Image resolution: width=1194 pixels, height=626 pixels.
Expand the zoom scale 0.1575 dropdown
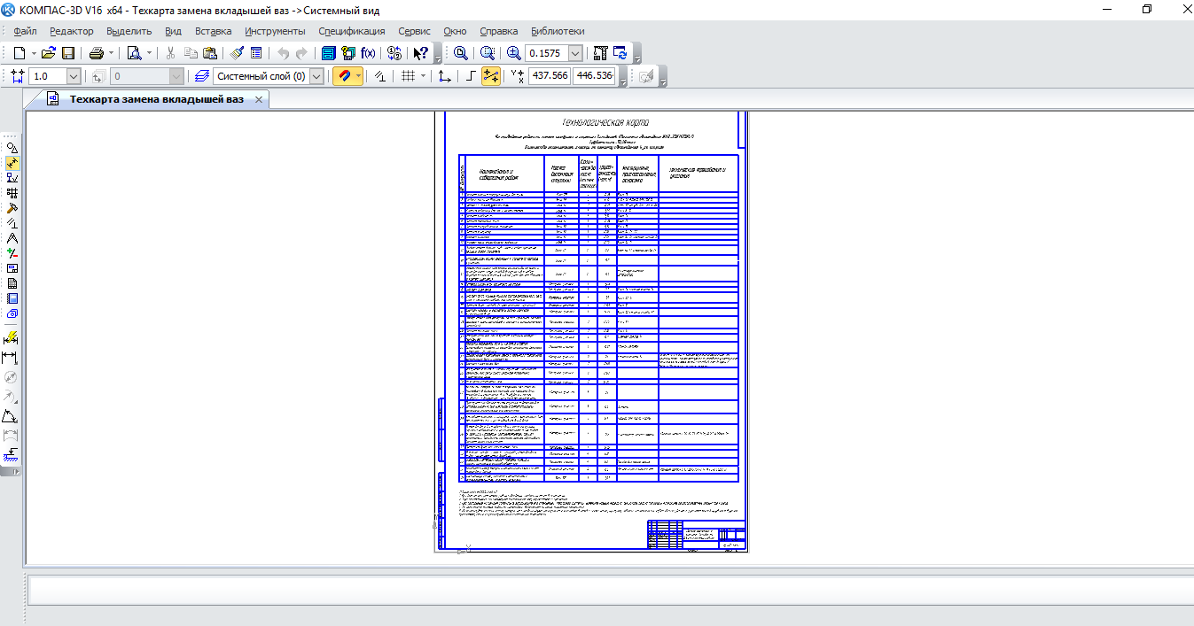(576, 53)
